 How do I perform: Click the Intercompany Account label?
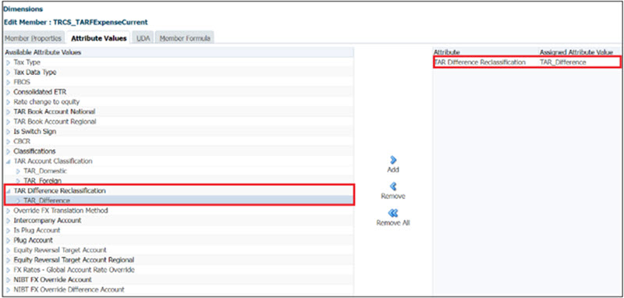click(x=48, y=221)
